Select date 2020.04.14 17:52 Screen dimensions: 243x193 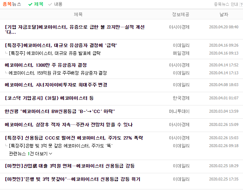(x=224, y=65)
